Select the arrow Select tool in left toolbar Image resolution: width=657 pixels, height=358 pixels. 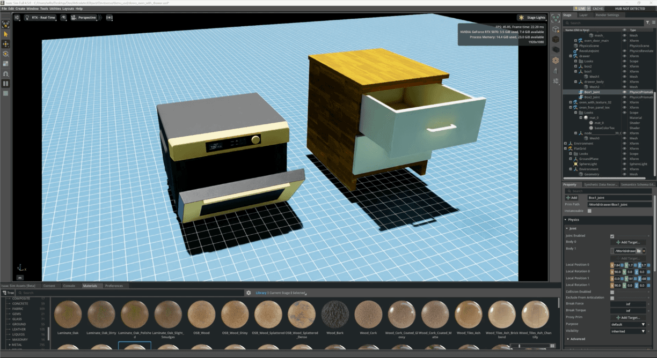pos(6,34)
